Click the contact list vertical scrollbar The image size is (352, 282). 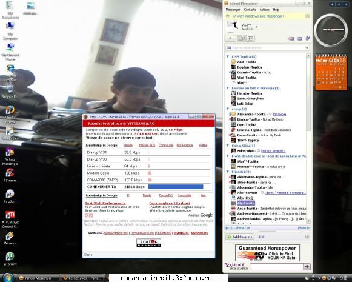click(308, 138)
